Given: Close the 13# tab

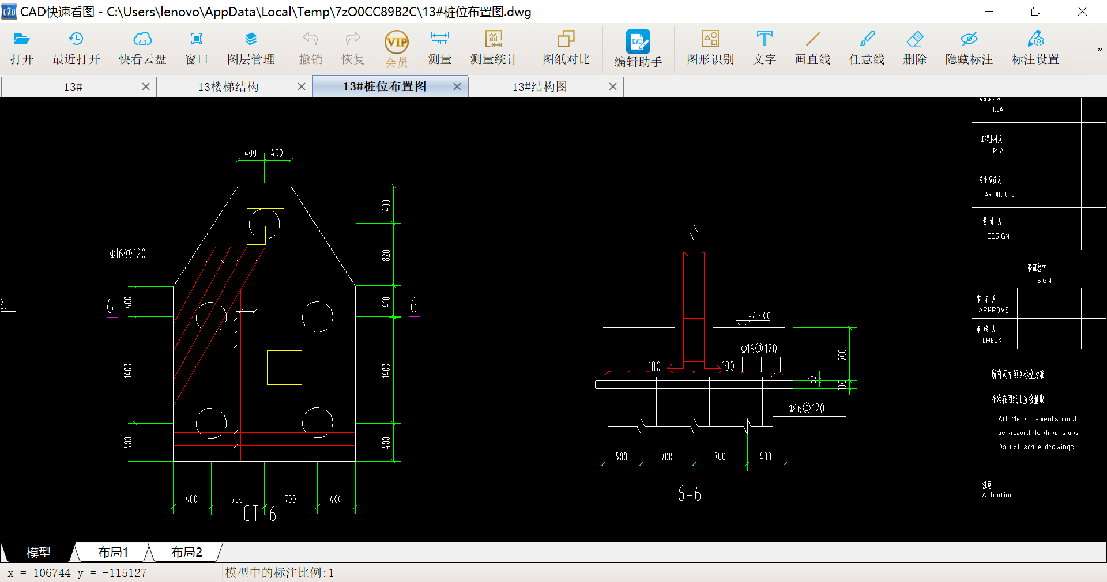Looking at the screenshot, I should click(146, 86).
